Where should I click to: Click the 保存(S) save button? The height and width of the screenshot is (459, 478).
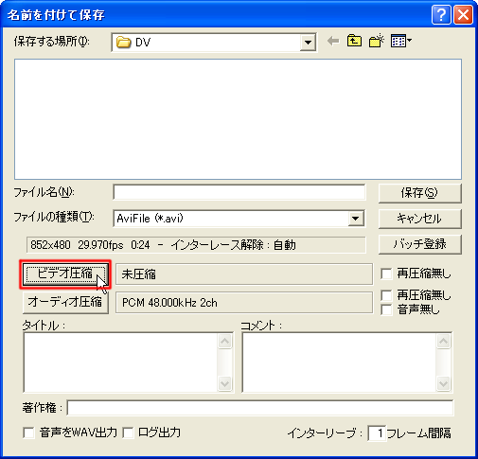click(419, 193)
